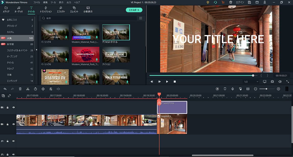This screenshot has height=157, width=293.
Task: Open the mail message icon
Action: point(257,3)
